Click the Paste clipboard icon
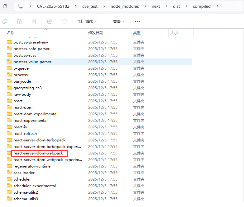This screenshot has width=244, height=207. (x=20, y=21)
